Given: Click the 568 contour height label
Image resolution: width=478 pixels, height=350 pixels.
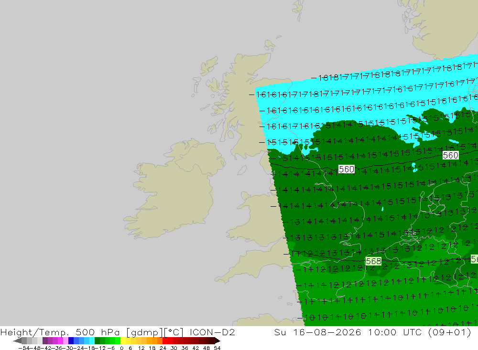Looking at the screenshot, I should [x=373, y=261].
